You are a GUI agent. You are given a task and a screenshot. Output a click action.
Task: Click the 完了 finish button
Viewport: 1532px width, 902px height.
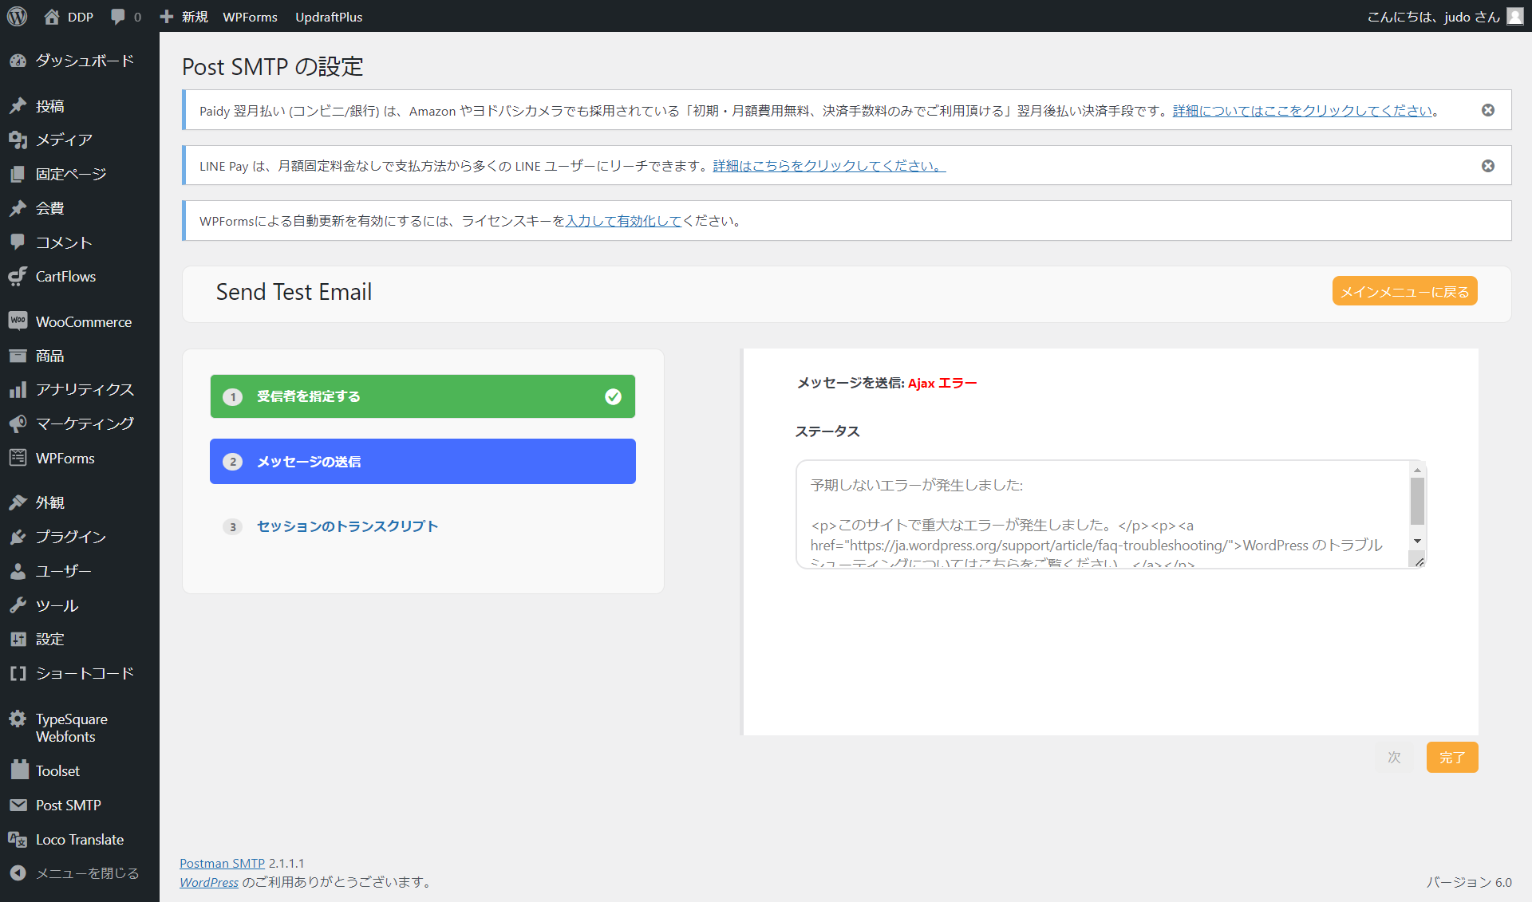pyautogui.click(x=1452, y=758)
